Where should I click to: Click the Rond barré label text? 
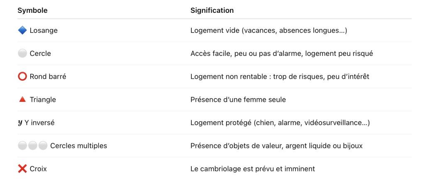pos(48,77)
